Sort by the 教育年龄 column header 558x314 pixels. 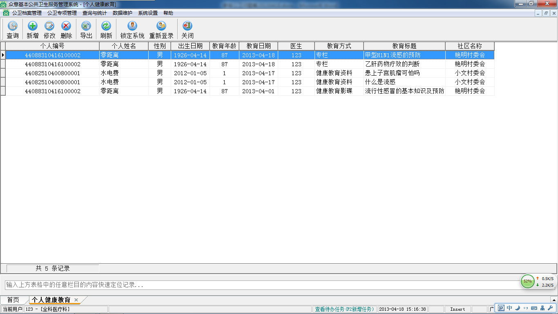pos(224,46)
